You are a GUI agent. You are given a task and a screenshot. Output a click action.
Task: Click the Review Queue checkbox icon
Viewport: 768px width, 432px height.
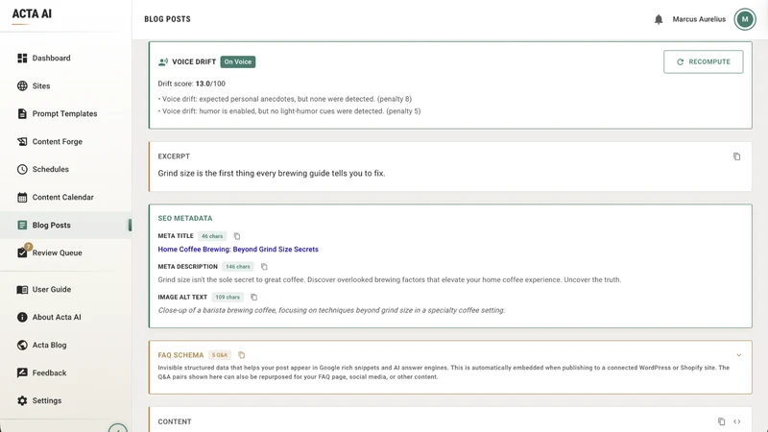point(22,252)
